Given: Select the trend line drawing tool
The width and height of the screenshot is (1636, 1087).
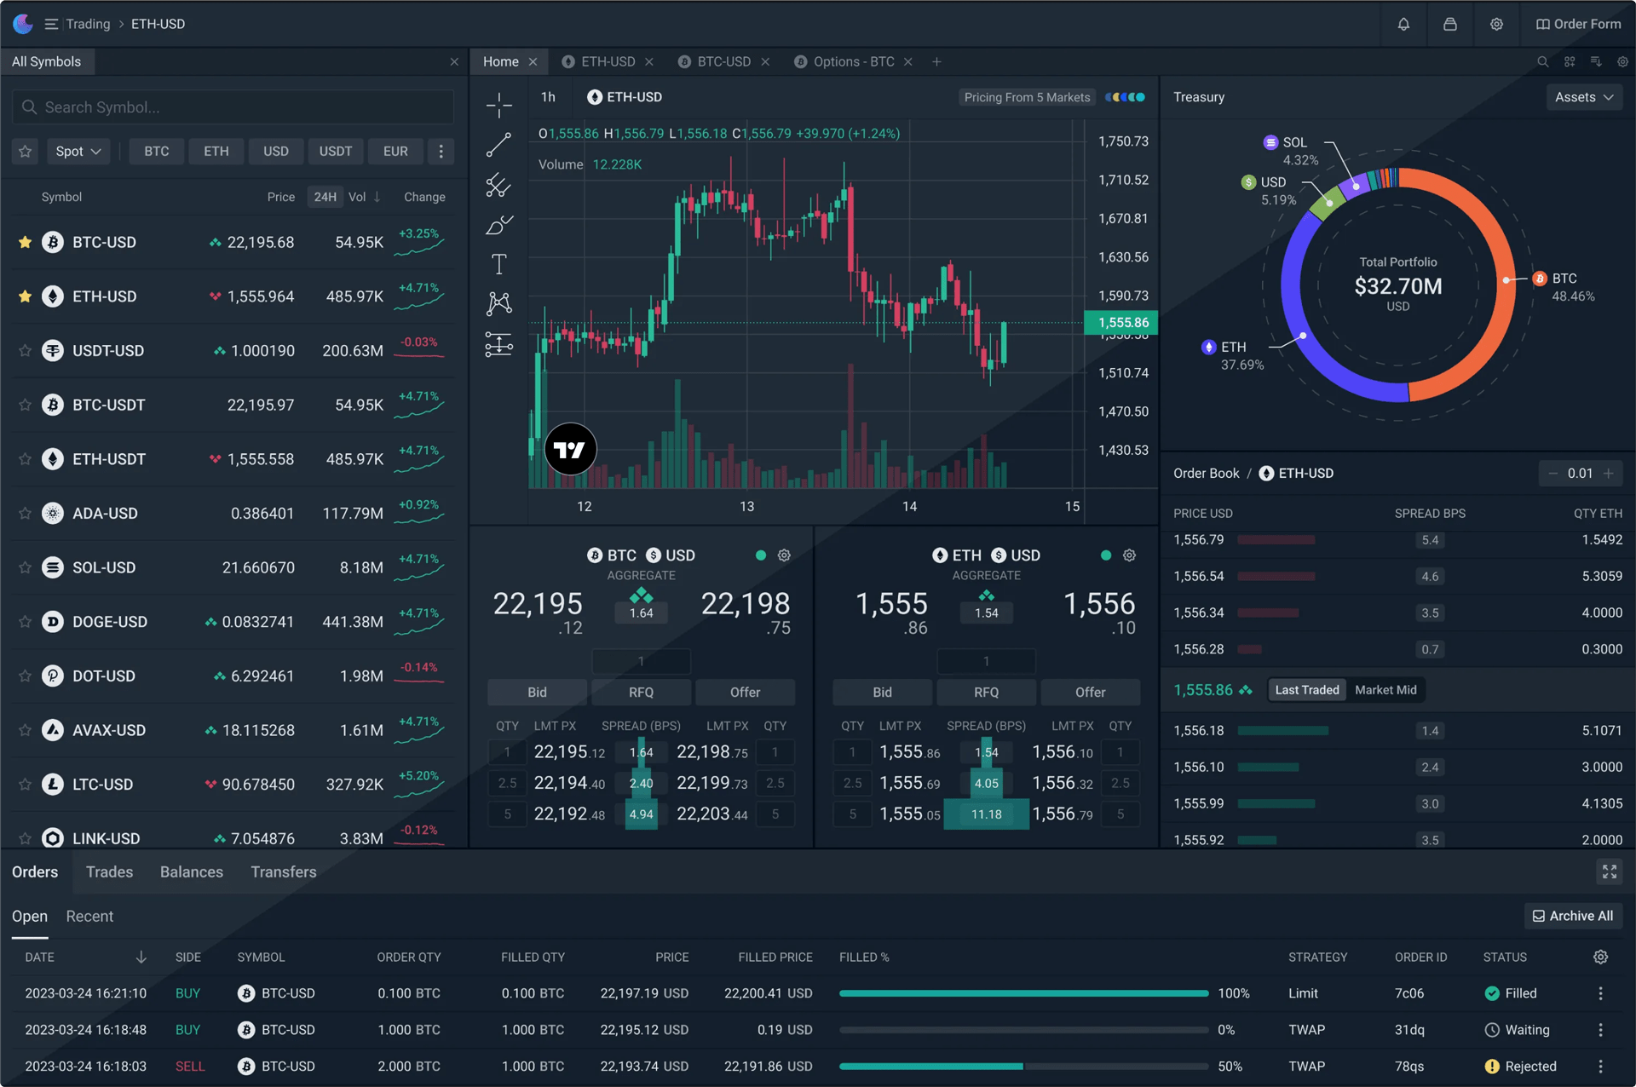Looking at the screenshot, I should pyautogui.click(x=499, y=145).
